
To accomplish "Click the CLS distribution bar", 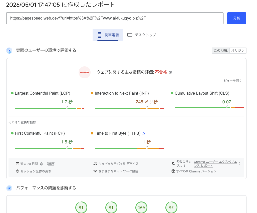I will coord(209,107).
